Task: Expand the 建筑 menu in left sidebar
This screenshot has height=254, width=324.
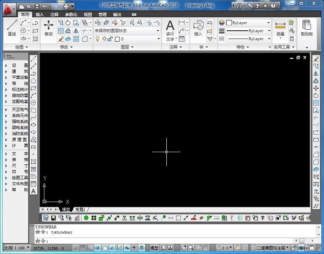Action: pyautogui.click(x=17, y=71)
